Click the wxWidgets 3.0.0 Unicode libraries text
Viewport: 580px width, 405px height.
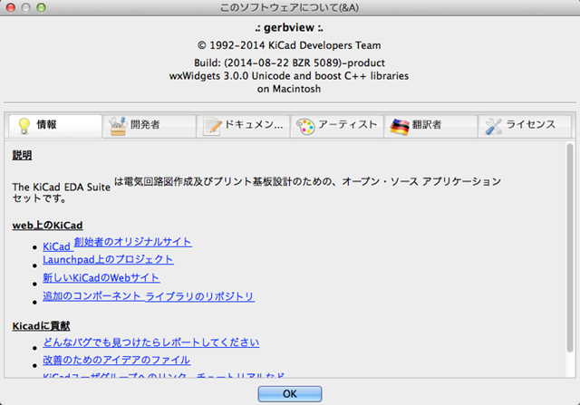(289, 76)
